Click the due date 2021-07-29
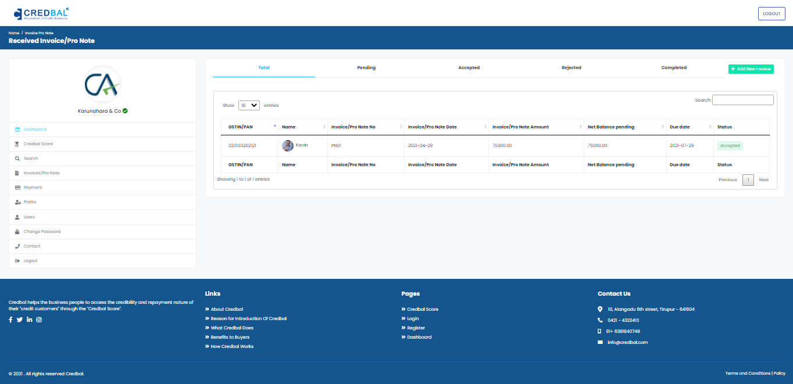Screen dimensions: 793x384 pos(682,146)
